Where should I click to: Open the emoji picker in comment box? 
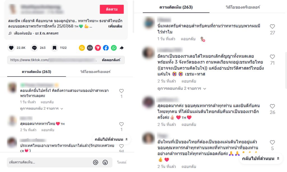click(105, 162)
